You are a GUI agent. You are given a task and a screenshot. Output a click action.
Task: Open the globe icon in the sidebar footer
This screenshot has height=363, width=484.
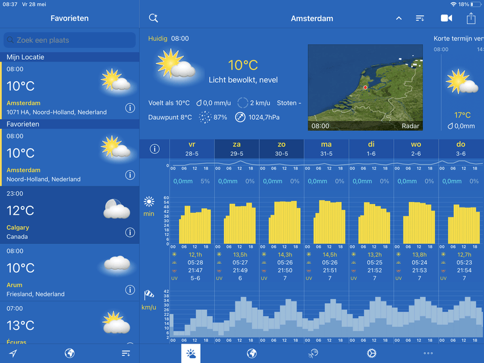[x=70, y=353]
